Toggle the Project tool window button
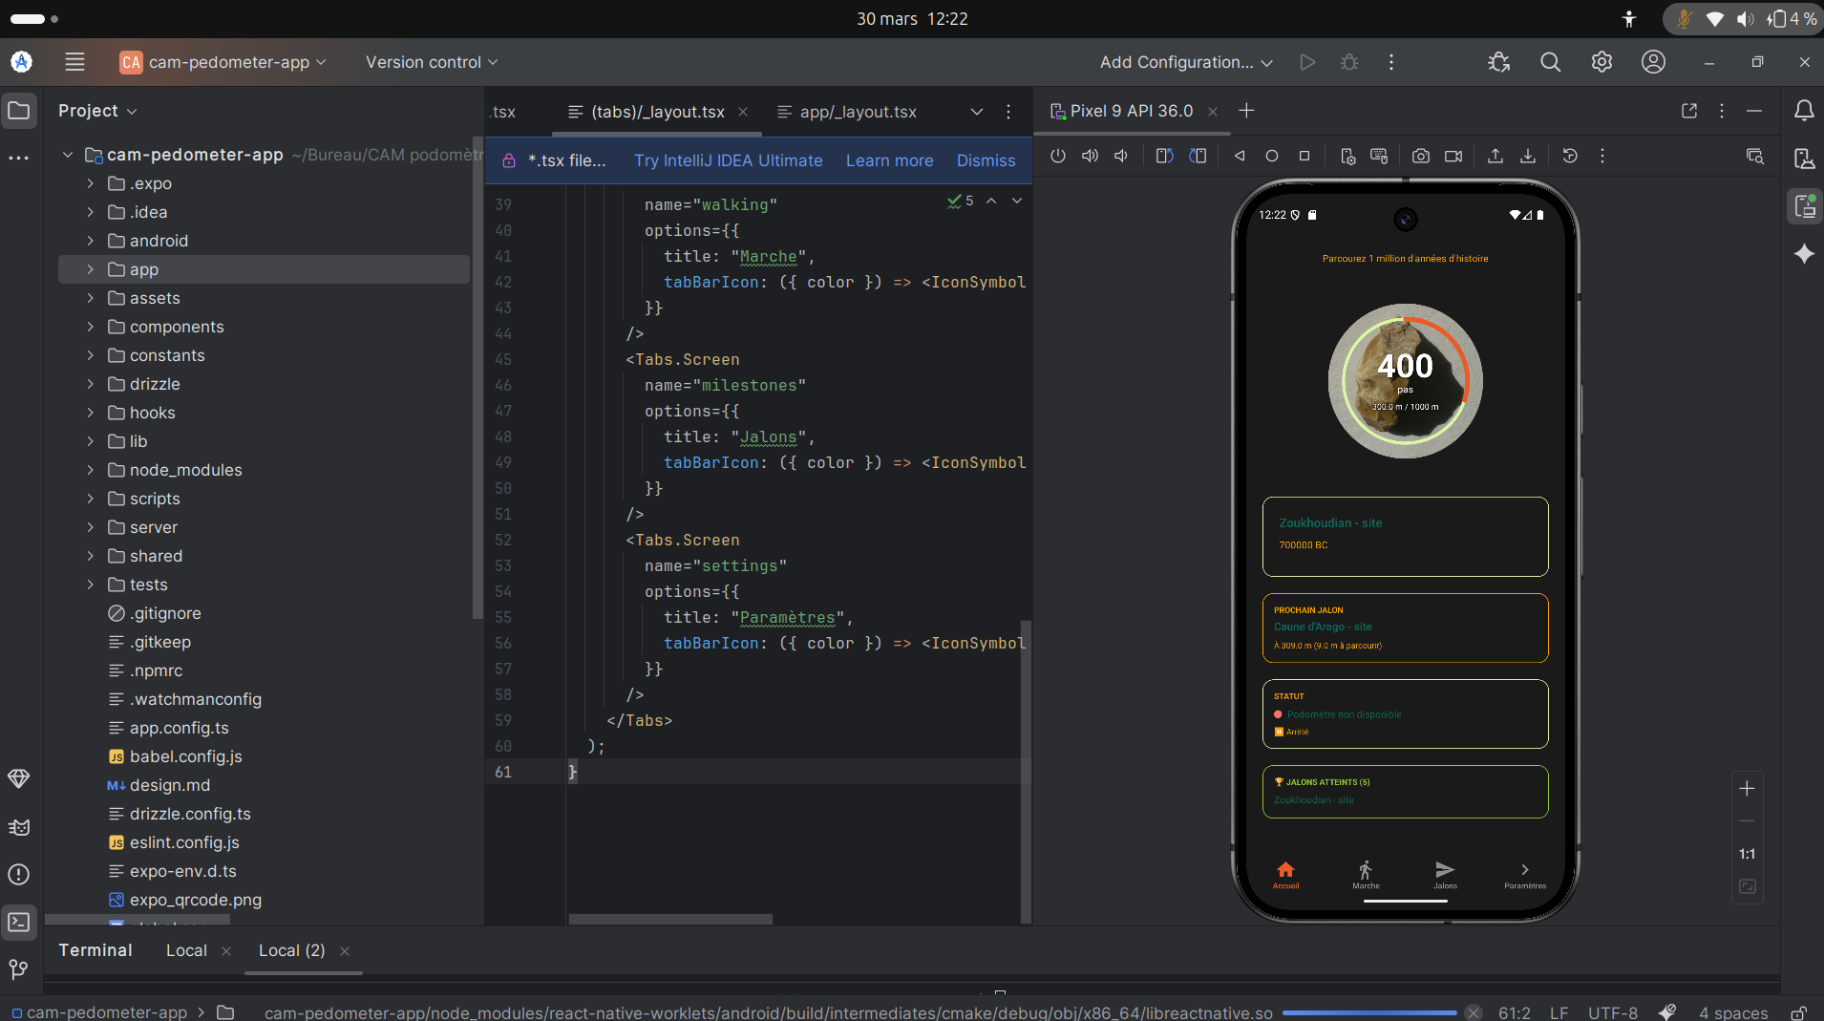 tap(19, 111)
